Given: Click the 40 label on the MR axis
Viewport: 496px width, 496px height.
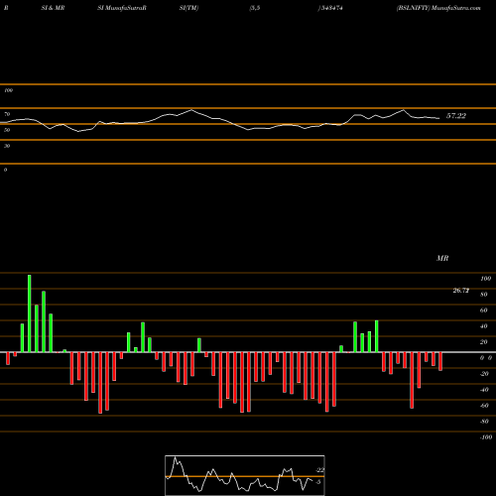Looking at the screenshot, I should [483, 326].
